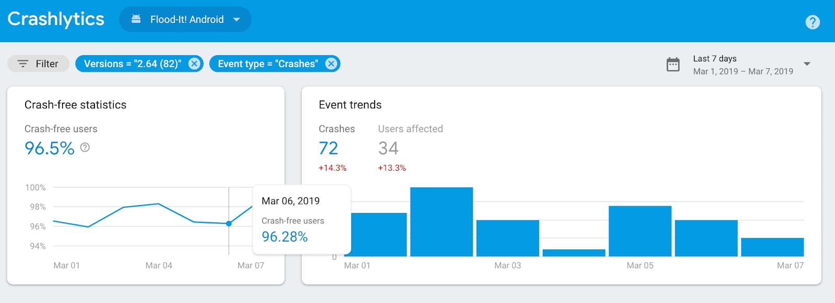Click the Crash-free users info icon
The width and height of the screenshot is (835, 303).
85,147
